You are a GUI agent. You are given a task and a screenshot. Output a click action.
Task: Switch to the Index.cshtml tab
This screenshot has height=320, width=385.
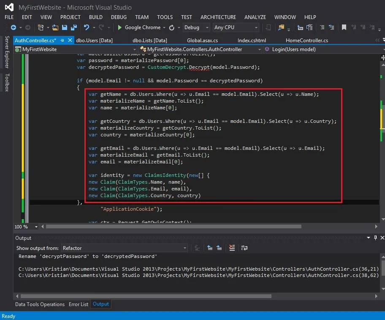click(252, 40)
